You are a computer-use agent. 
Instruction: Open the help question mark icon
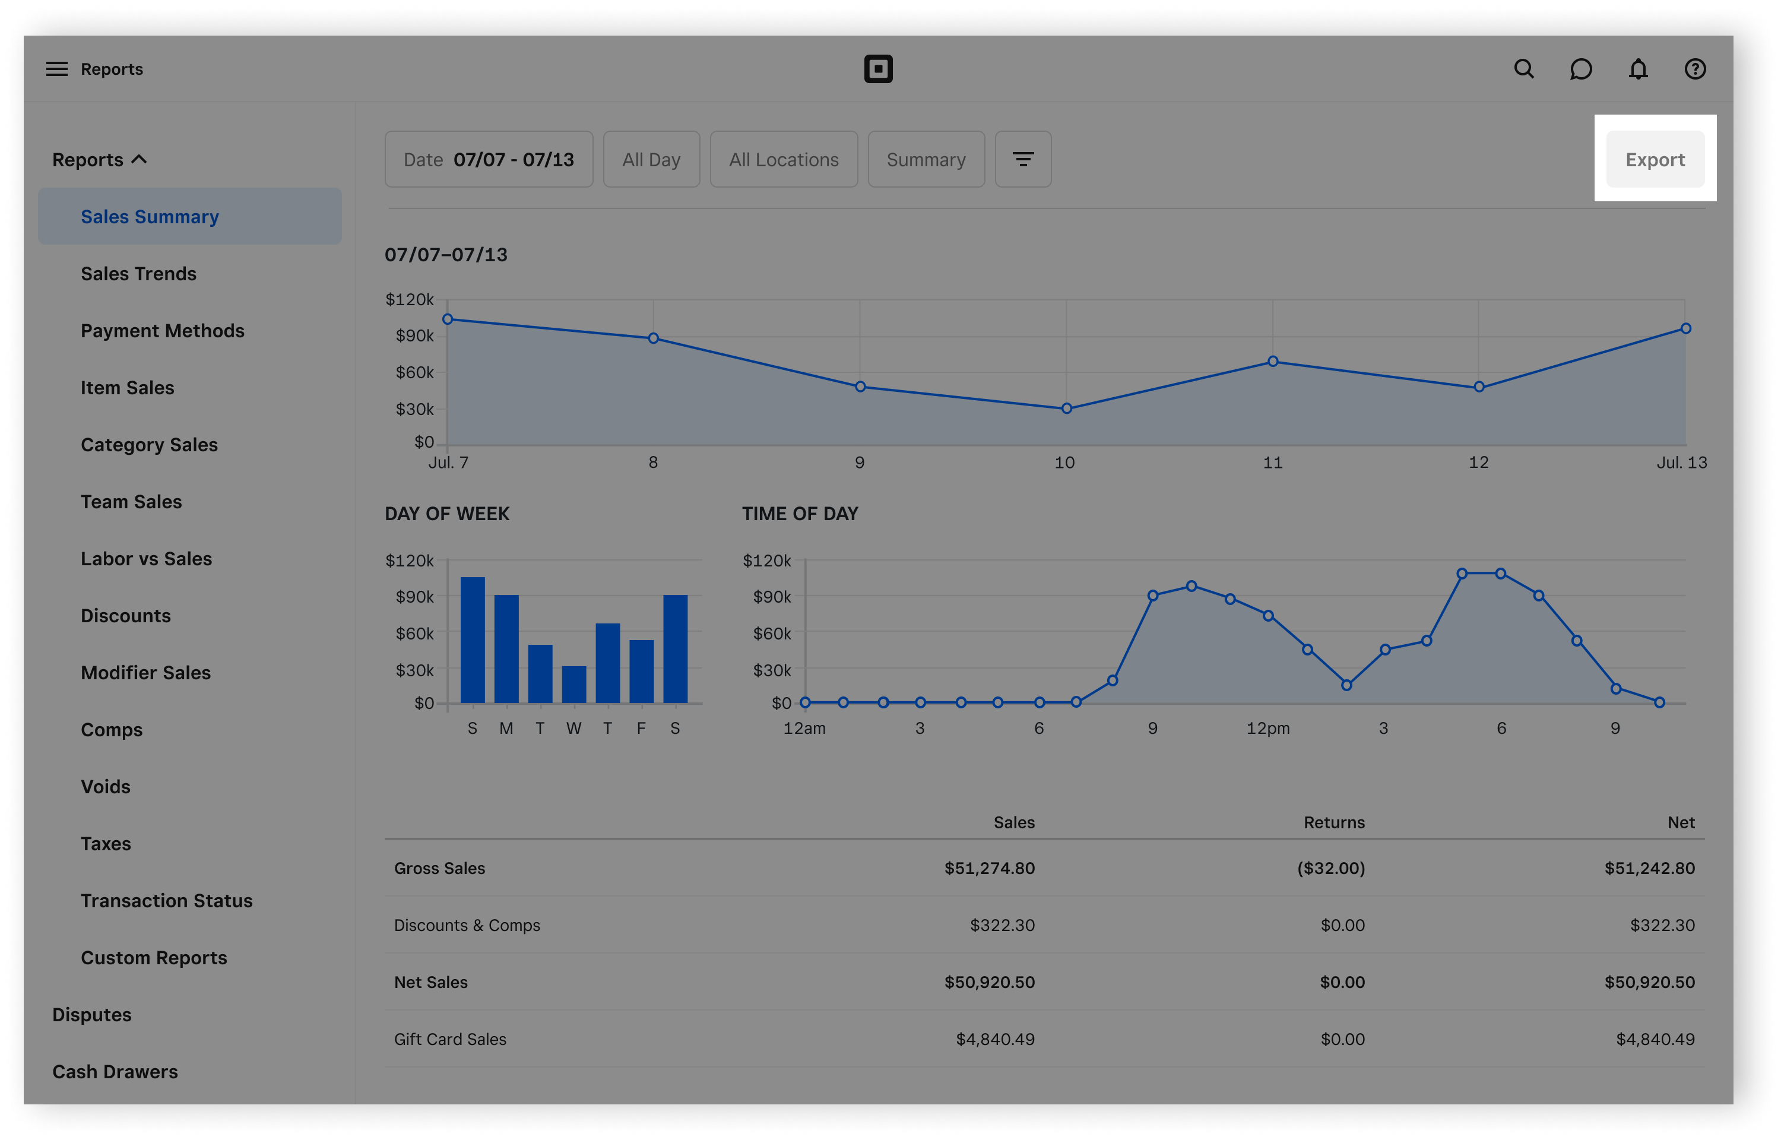[x=1695, y=69]
